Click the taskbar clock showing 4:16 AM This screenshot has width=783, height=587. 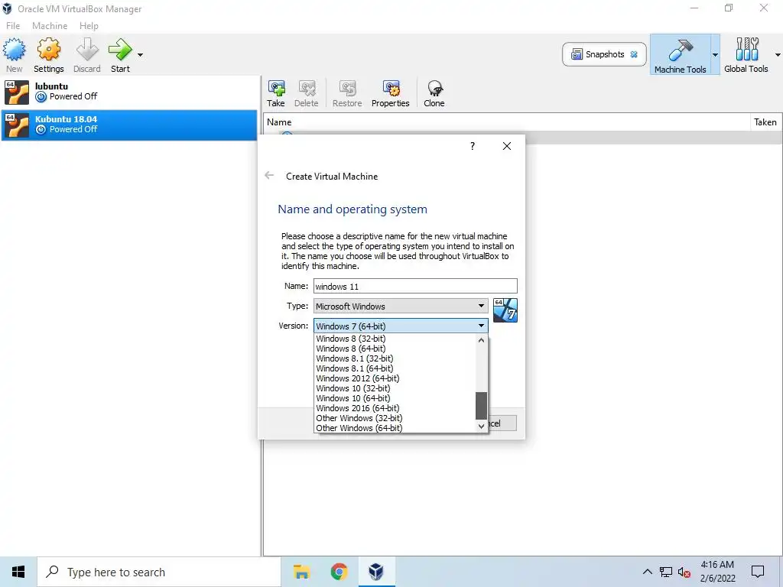coord(717,572)
